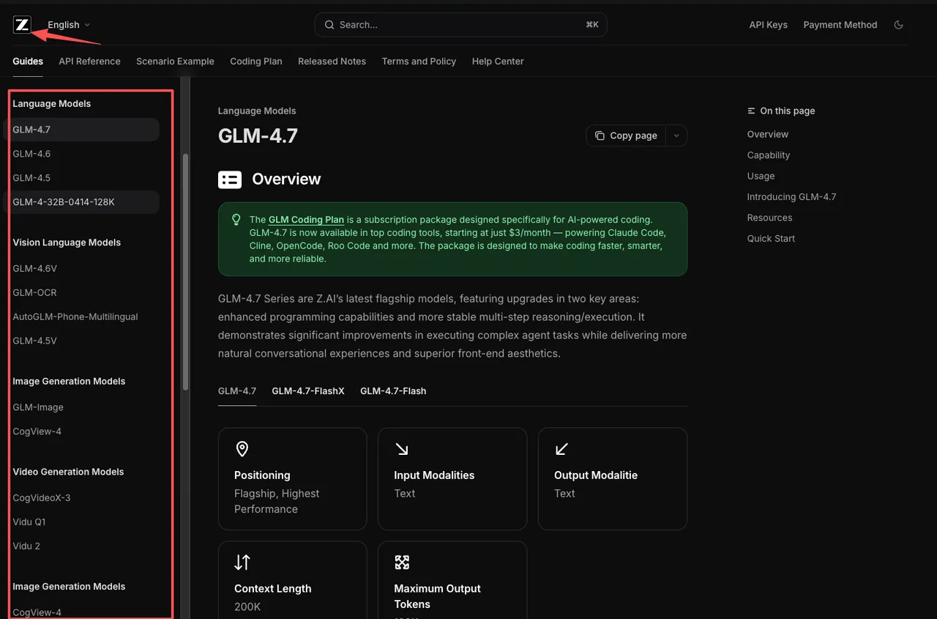Viewport: 937px width, 619px height.
Task: Click the Output Modalitie arrow icon
Action: [x=561, y=449]
